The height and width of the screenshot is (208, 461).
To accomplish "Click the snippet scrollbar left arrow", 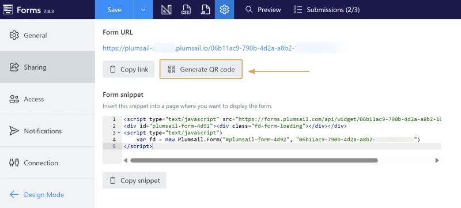I will (126, 160).
